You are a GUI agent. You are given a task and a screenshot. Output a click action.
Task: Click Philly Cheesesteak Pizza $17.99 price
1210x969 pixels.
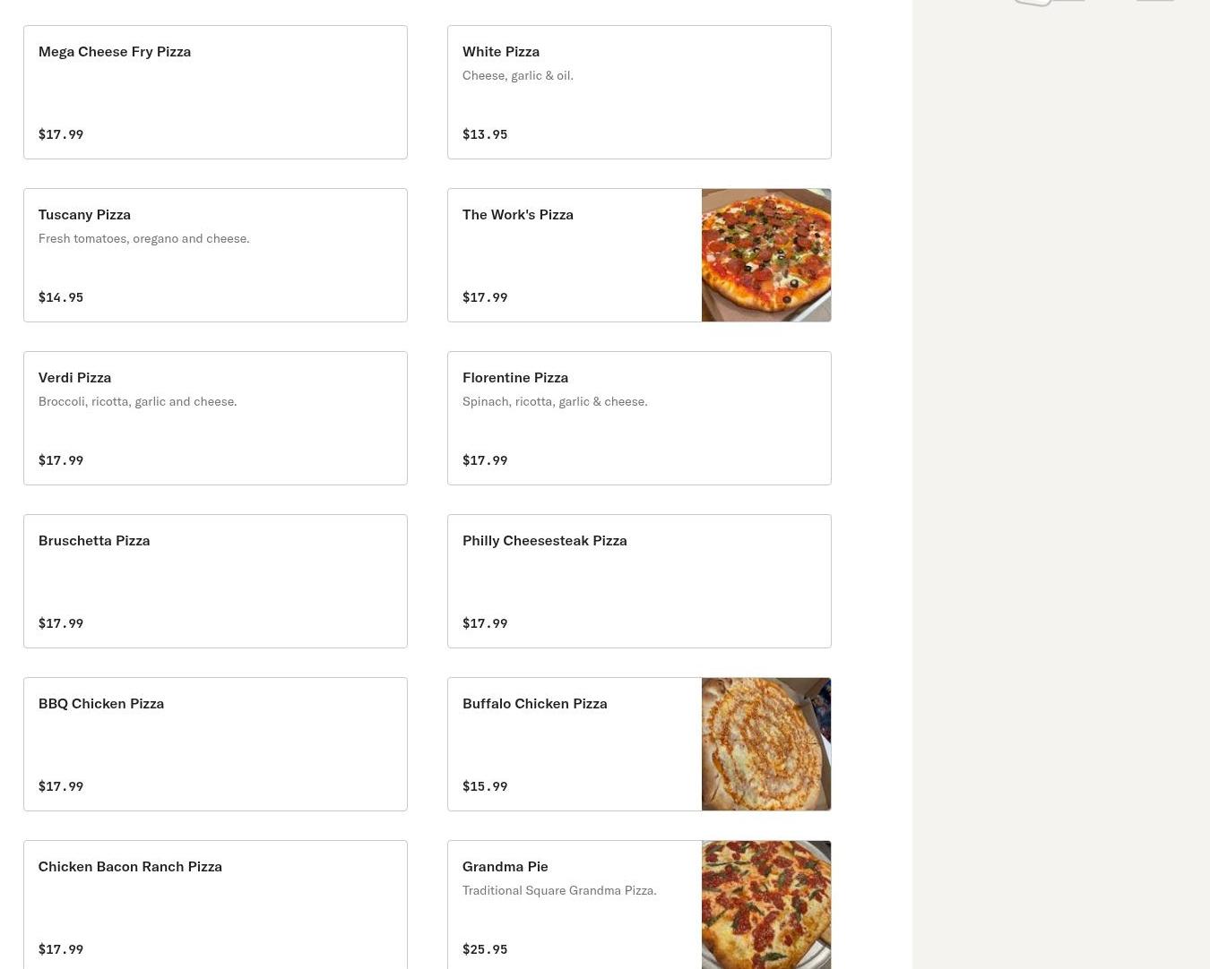click(485, 623)
